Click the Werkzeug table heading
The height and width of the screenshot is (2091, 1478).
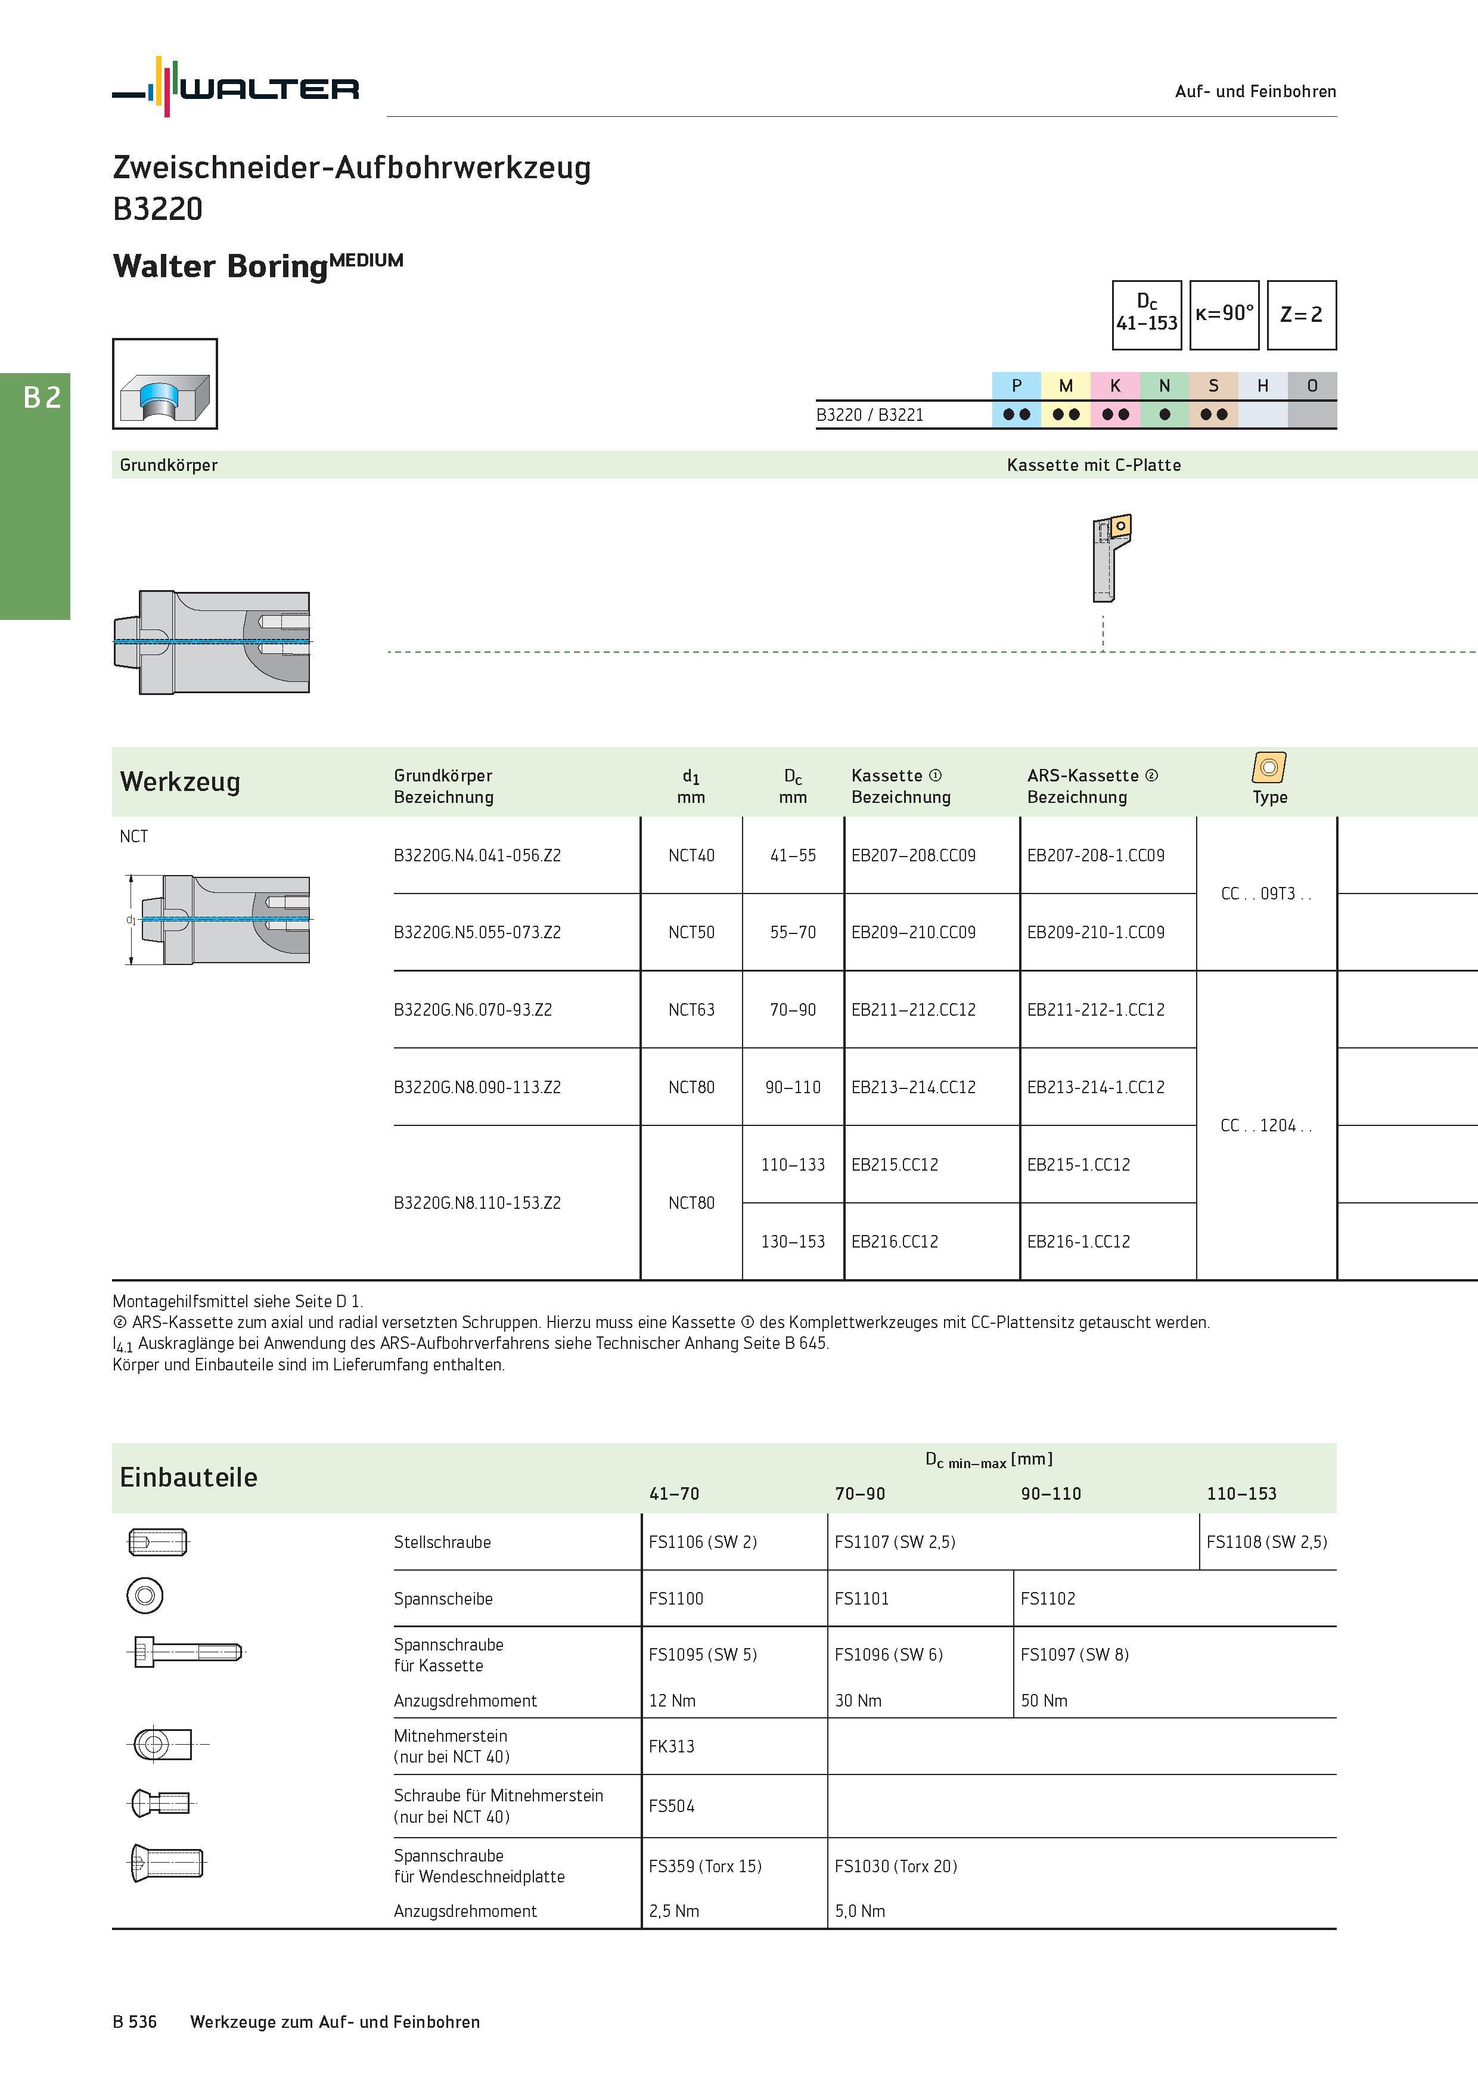click(181, 782)
